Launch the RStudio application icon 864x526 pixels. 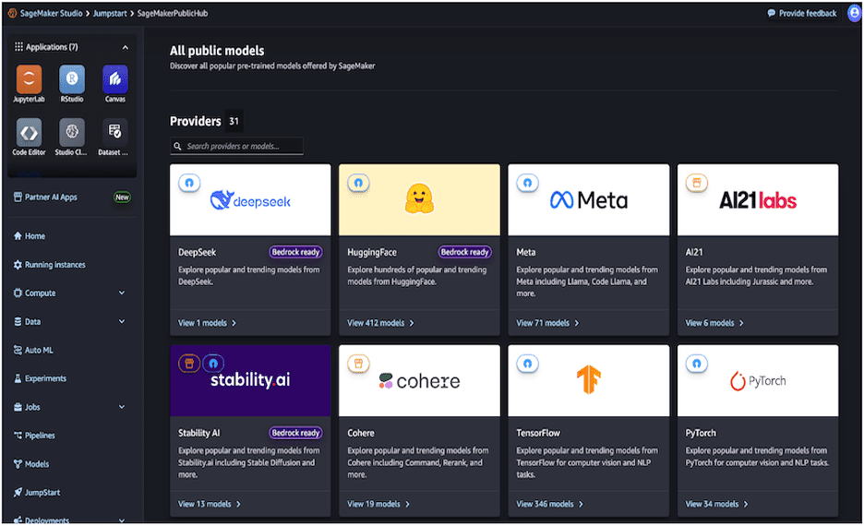click(x=72, y=79)
